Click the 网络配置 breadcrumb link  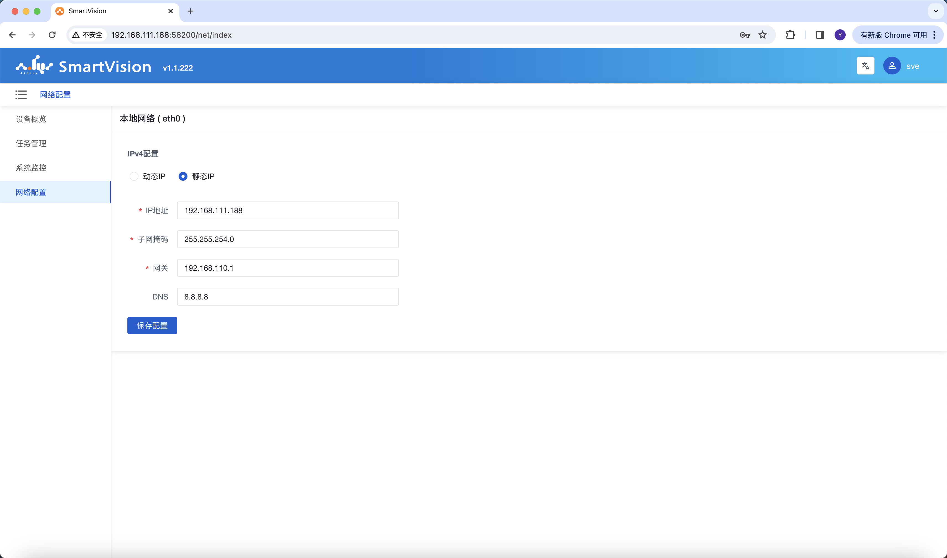pos(55,95)
